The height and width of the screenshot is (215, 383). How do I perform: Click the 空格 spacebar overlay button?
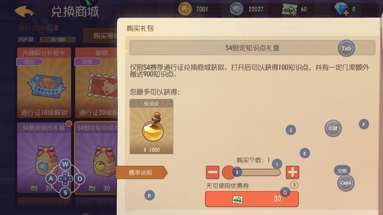342,171
